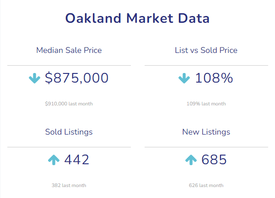The height and width of the screenshot is (198, 275).
Task: Click the divider line under Median Sale Price
Action: (69, 65)
